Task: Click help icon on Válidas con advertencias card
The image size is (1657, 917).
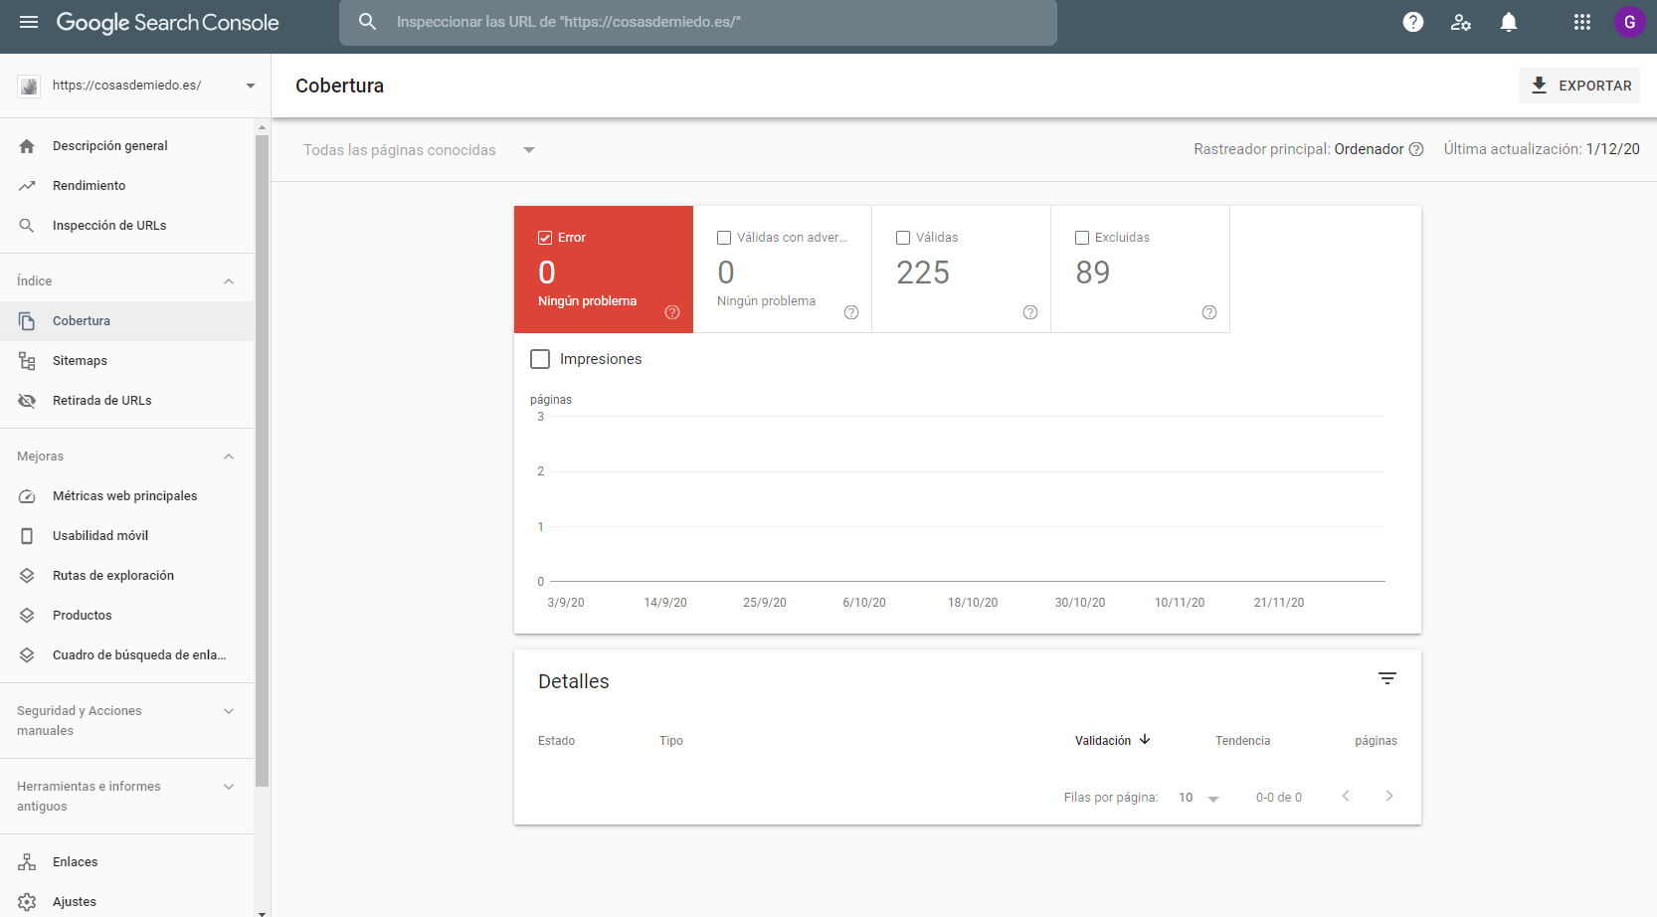Action: point(851,312)
